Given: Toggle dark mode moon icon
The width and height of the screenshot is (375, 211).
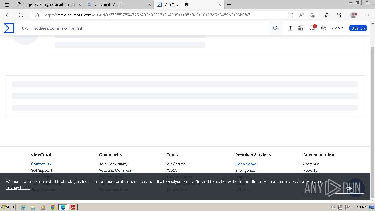Looking at the screenshot, I should click(x=323, y=28).
